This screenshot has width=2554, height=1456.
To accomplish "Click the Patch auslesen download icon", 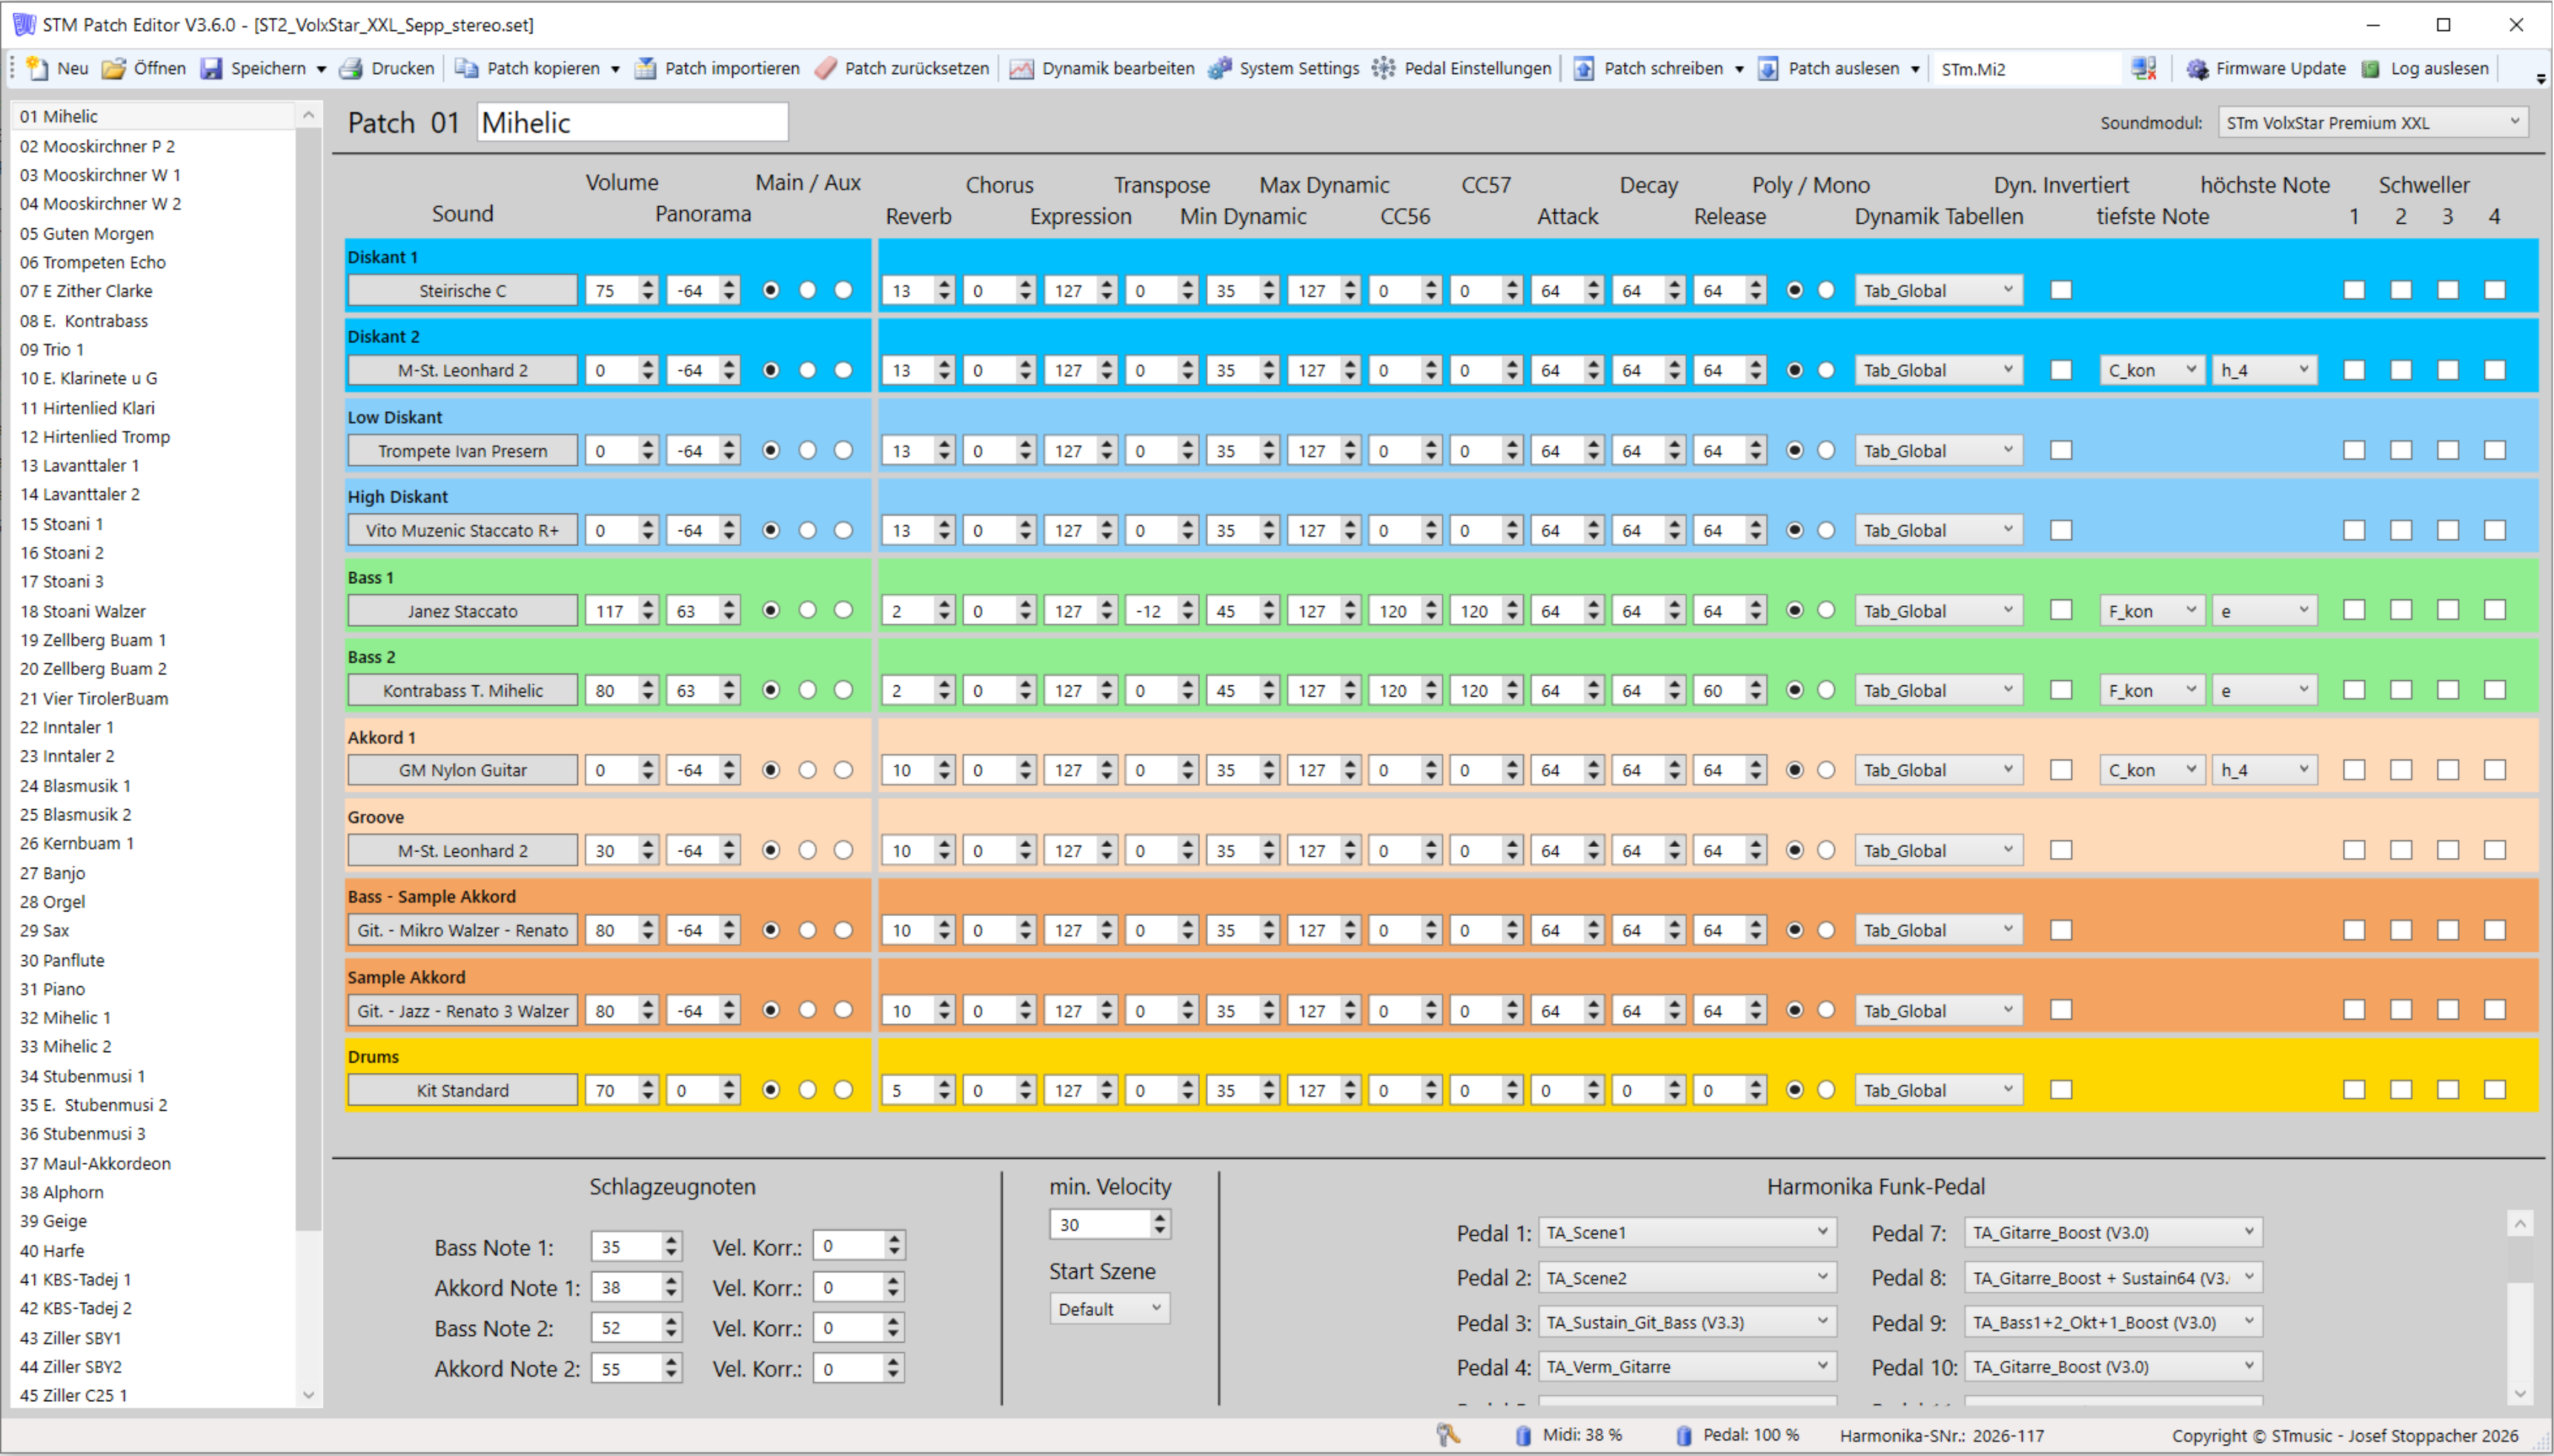I will pos(1768,68).
